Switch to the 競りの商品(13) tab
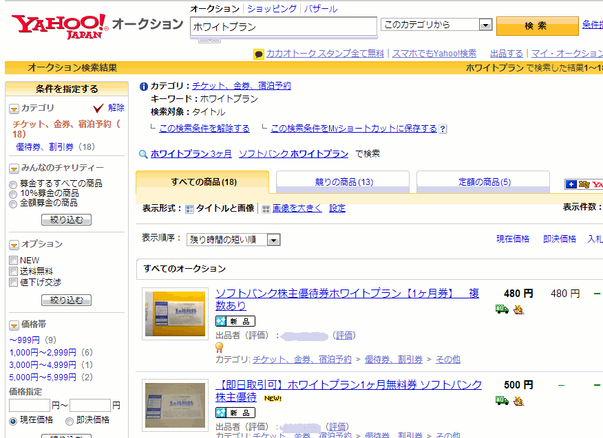Image resolution: width=603 pixels, height=438 pixels. [343, 182]
